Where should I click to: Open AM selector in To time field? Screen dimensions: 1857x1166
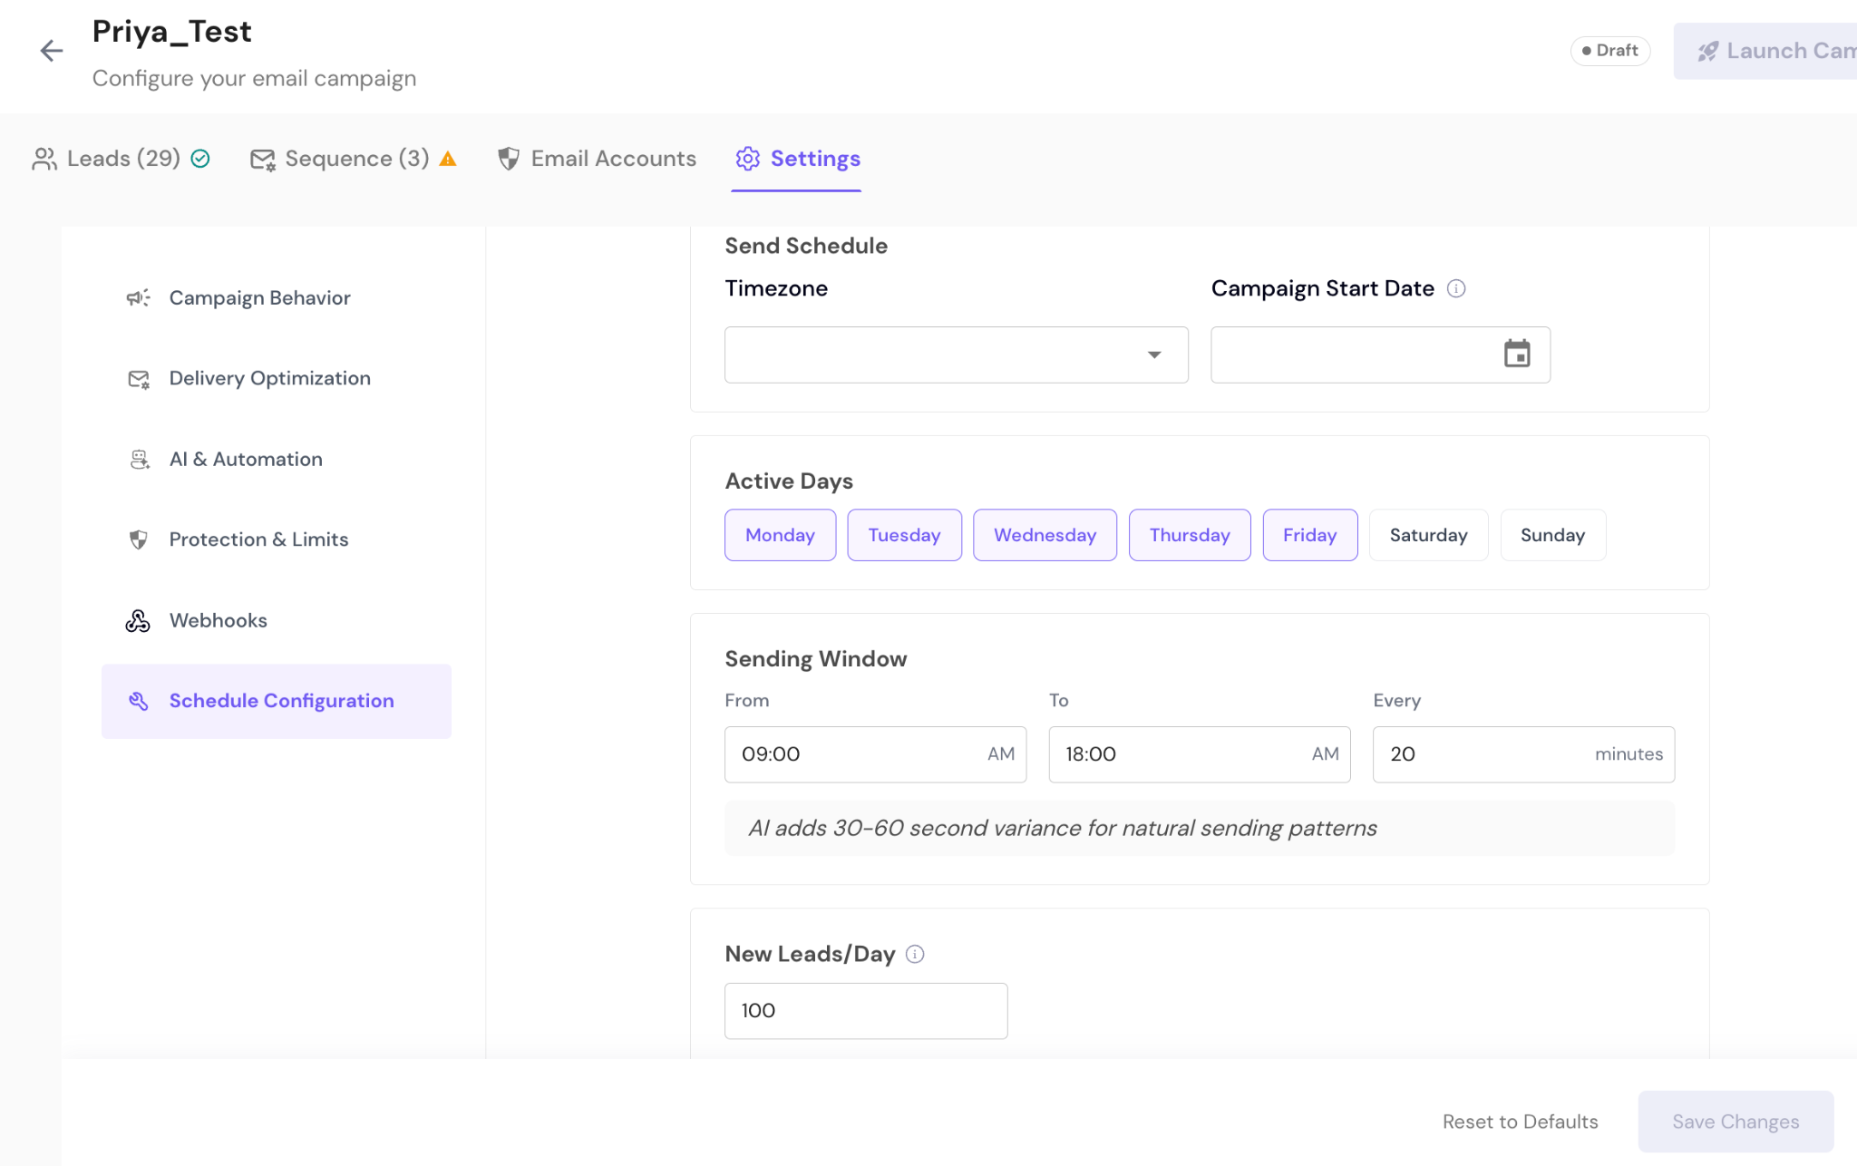tap(1325, 754)
